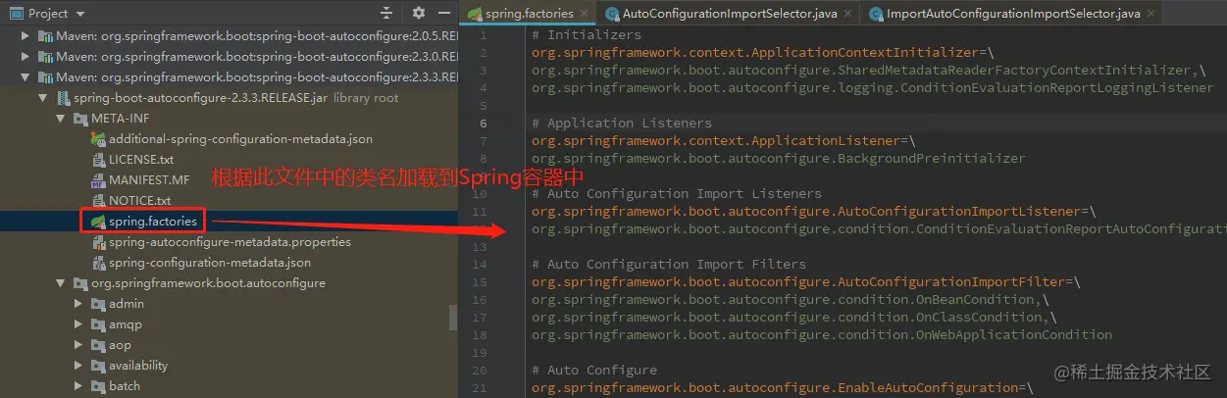
Task: Click the admin package folder icon
Action: click(x=98, y=303)
